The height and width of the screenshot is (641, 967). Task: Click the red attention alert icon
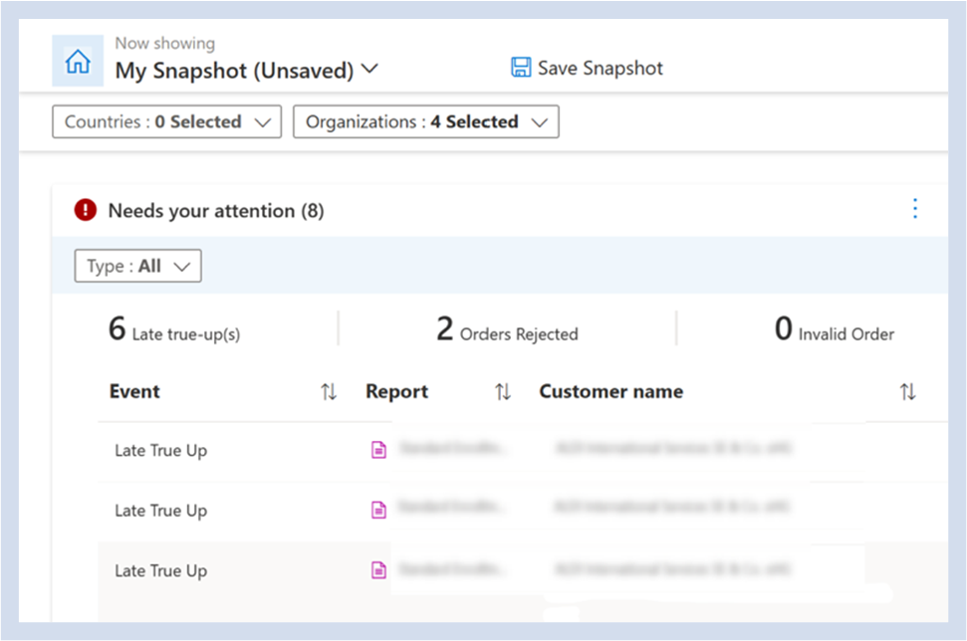tap(86, 210)
